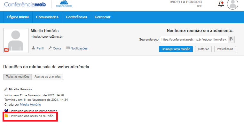Click the nasnuvens cloud logo
Screen dimensions: 244x126
[x=64, y=4]
